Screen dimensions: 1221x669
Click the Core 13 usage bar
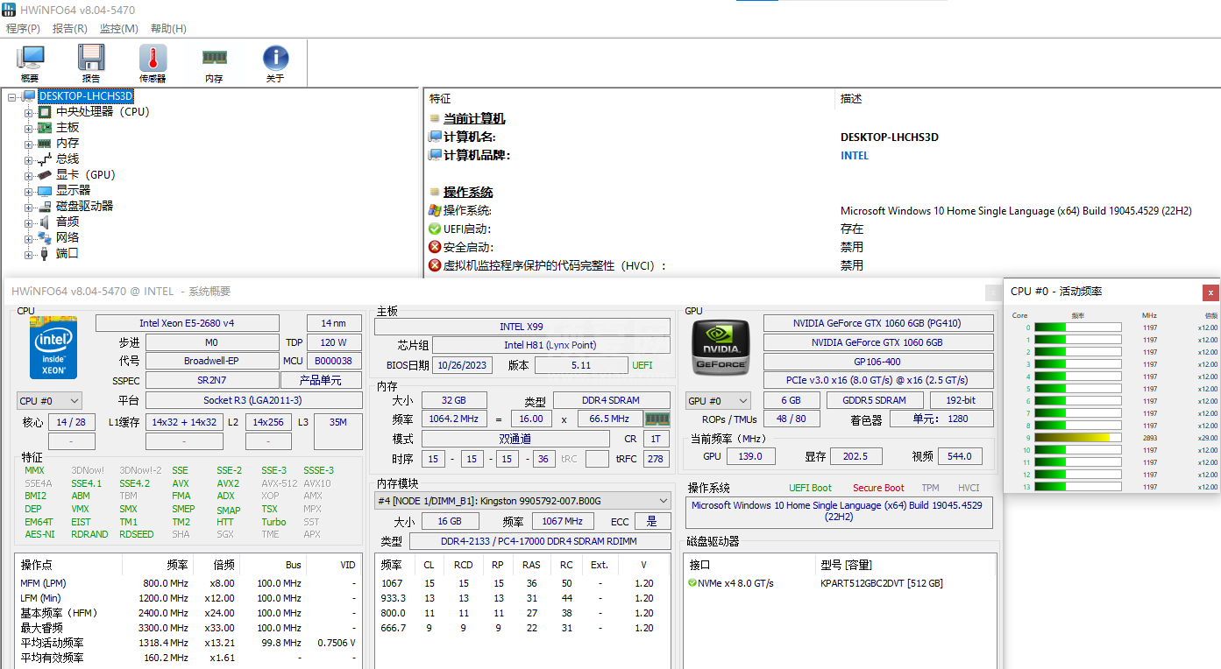click(1077, 487)
